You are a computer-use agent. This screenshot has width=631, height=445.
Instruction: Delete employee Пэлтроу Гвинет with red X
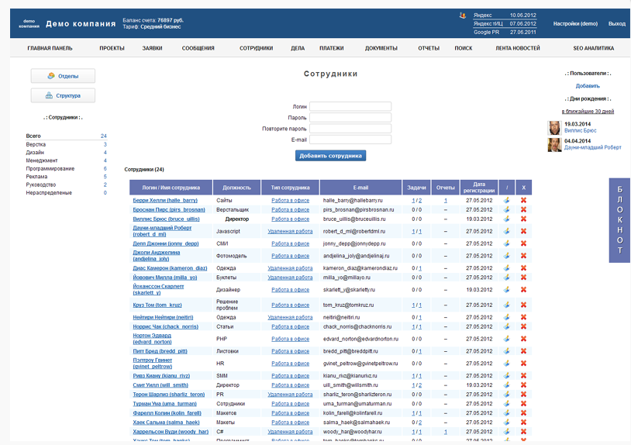[523, 364]
